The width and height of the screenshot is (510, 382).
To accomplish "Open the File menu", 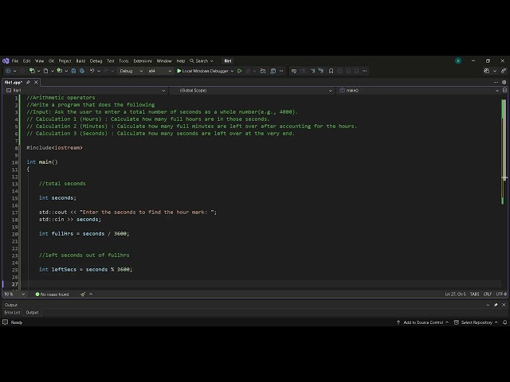I will [x=15, y=60].
